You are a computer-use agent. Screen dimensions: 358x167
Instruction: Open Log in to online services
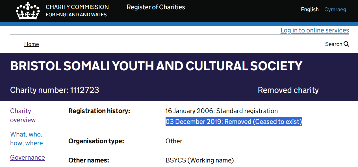coord(314,30)
